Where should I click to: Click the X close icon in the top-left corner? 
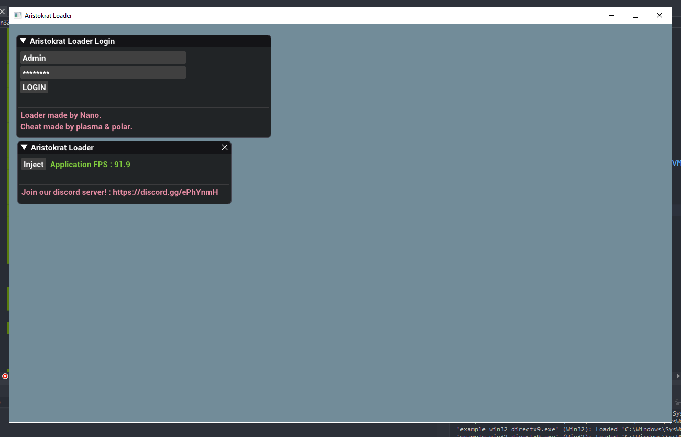(2, 10)
